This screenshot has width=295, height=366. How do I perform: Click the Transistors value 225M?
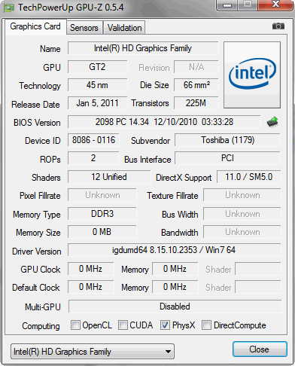pos(196,103)
